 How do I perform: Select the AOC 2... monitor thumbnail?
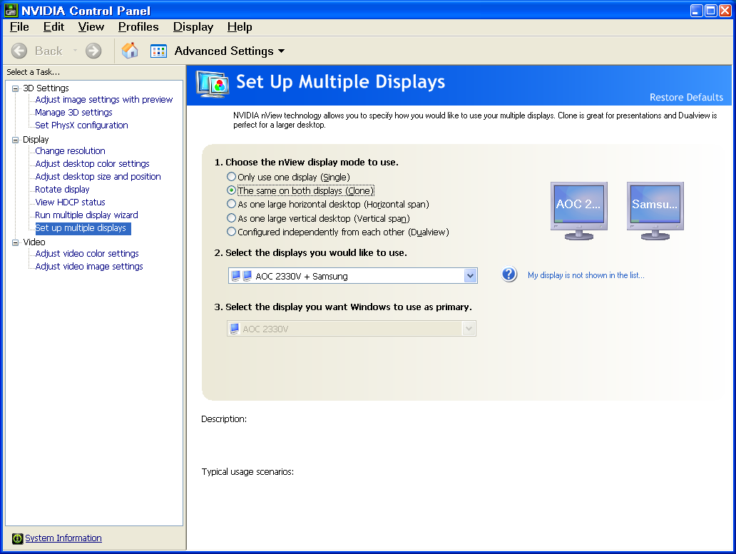pos(579,210)
